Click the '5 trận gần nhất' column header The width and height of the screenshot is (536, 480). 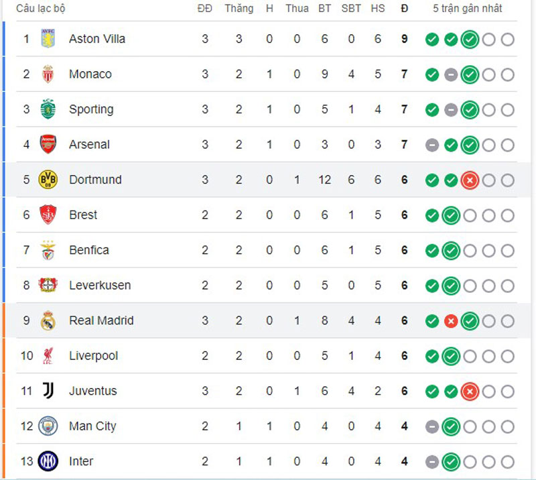[x=467, y=8]
